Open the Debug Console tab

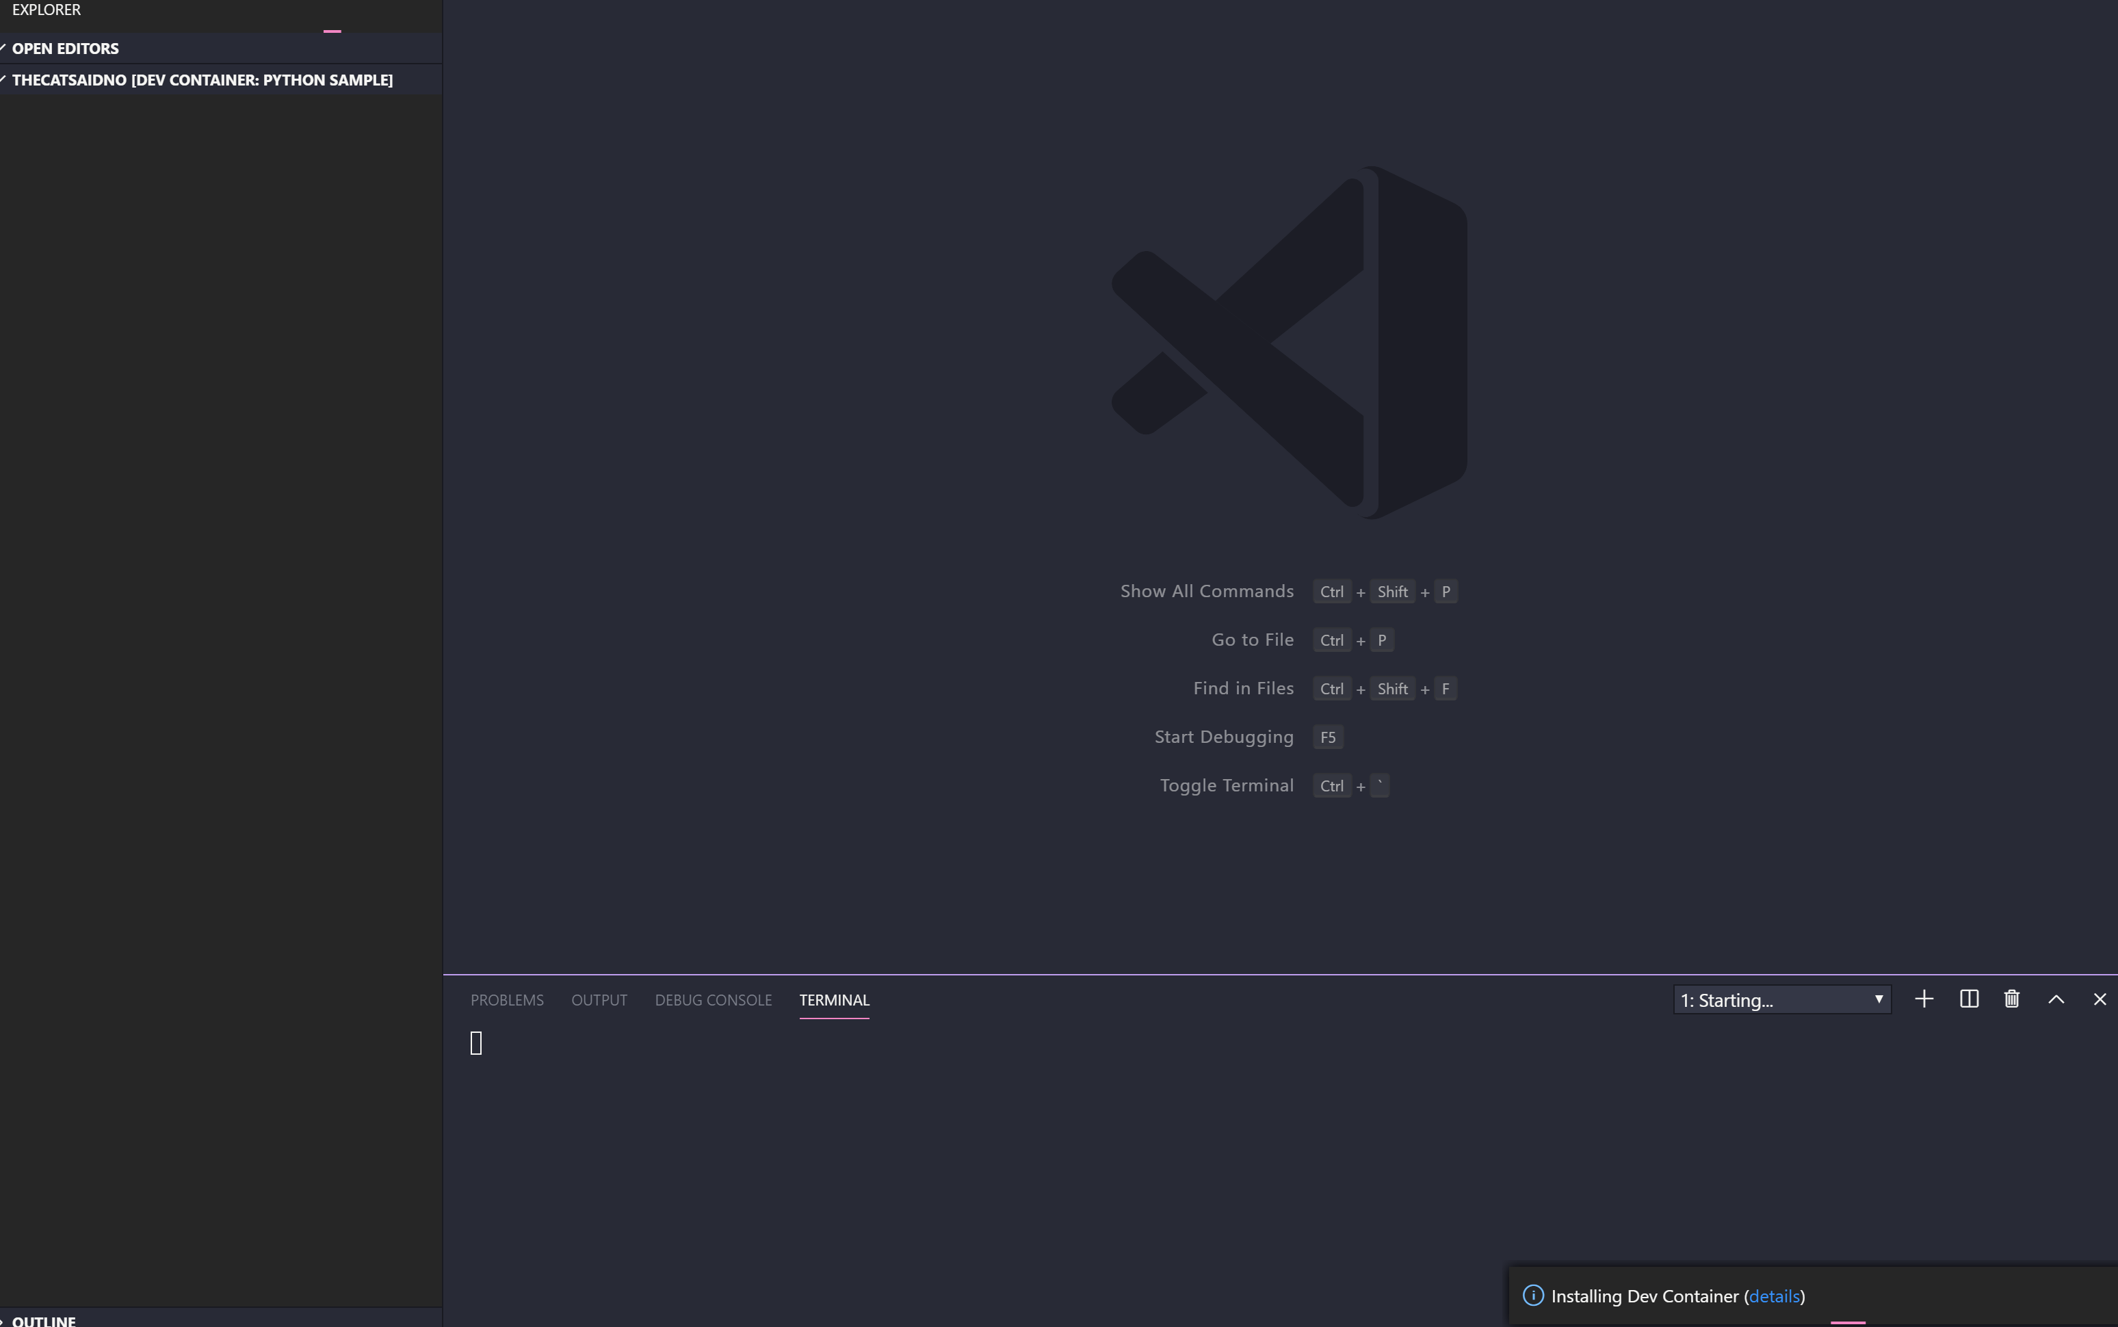[713, 999]
